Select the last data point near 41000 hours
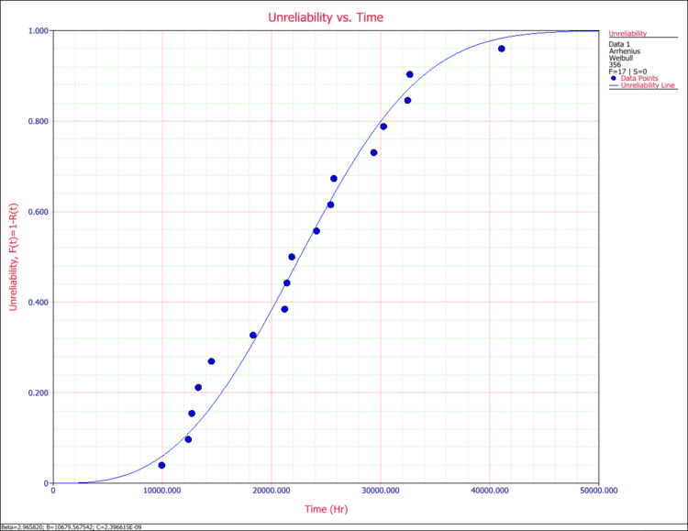688x531 pixels. click(502, 49)
